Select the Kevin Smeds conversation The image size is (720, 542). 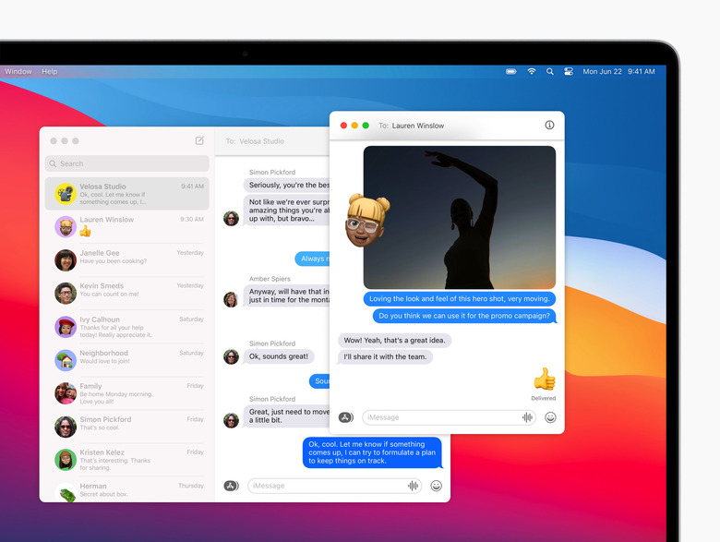click(x=127, y=293)
